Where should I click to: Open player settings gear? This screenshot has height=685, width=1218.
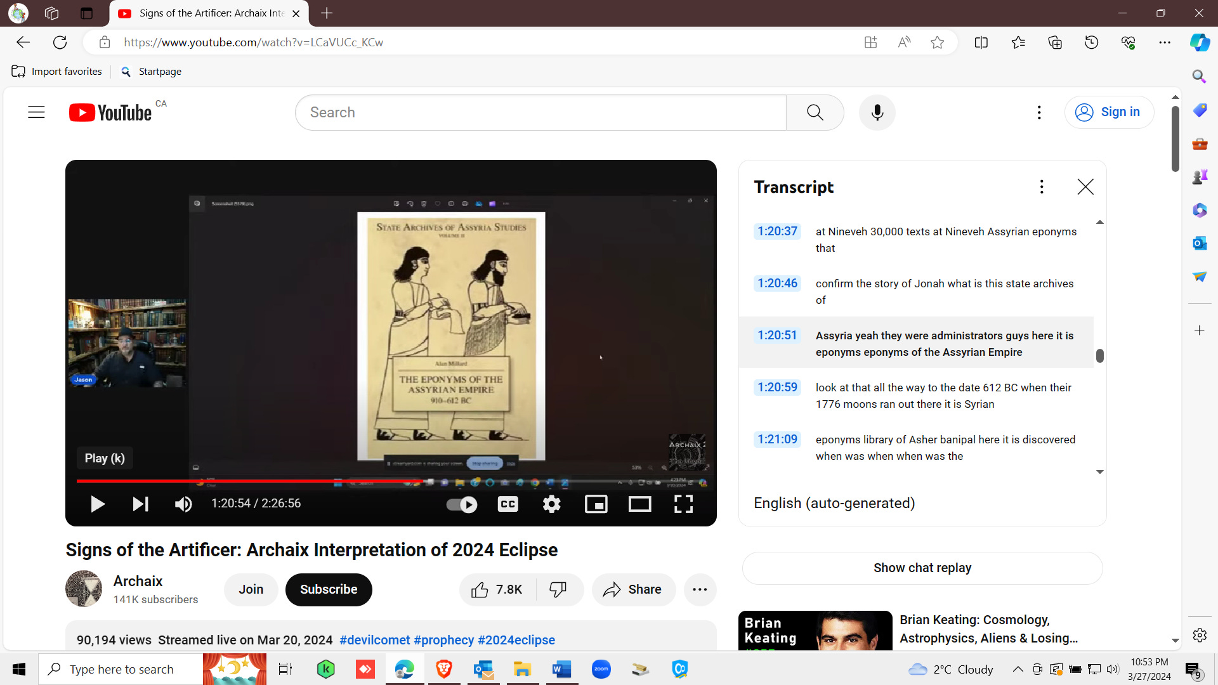pyautogui.click(x=552, y=504)
